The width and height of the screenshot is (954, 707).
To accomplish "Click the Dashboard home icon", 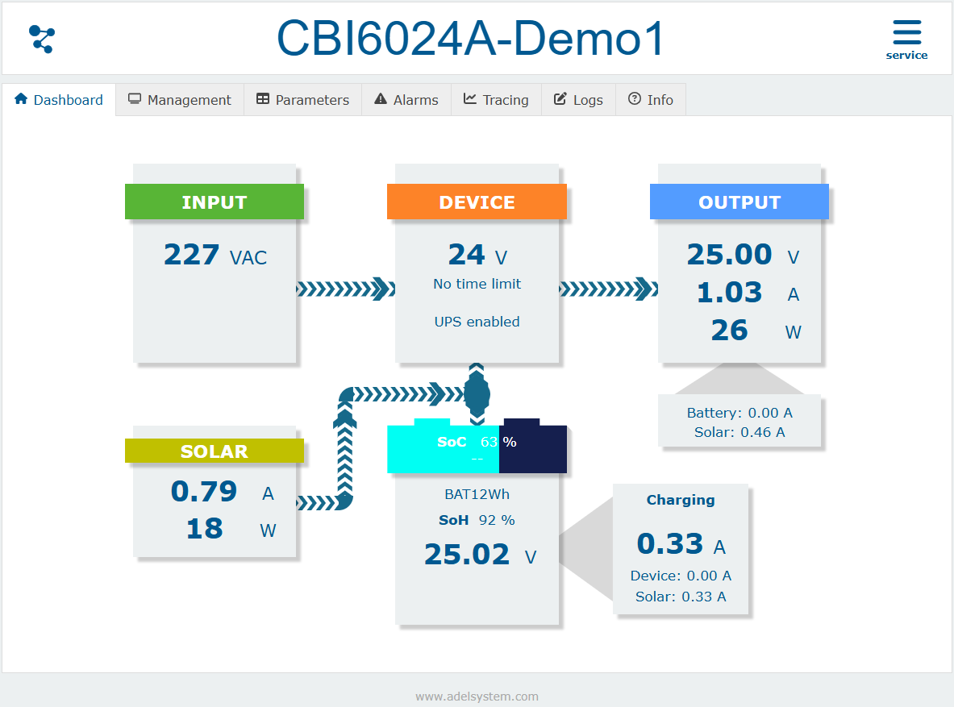I will (21, 98).
